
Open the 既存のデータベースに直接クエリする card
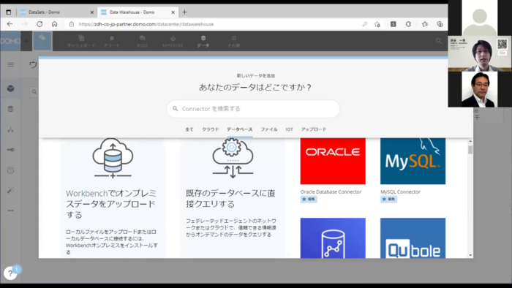coord(233,198)
